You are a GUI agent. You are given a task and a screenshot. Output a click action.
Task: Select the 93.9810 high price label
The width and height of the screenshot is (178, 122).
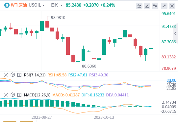coord(58,18)
